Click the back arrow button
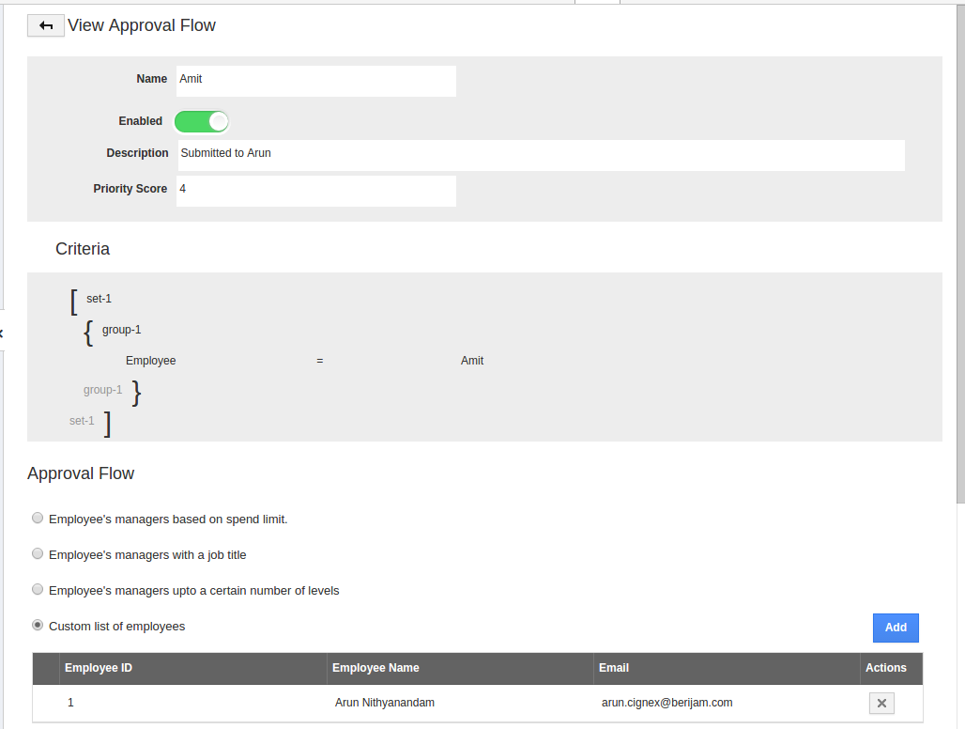The image size is (965, 729). coord(46,25)
